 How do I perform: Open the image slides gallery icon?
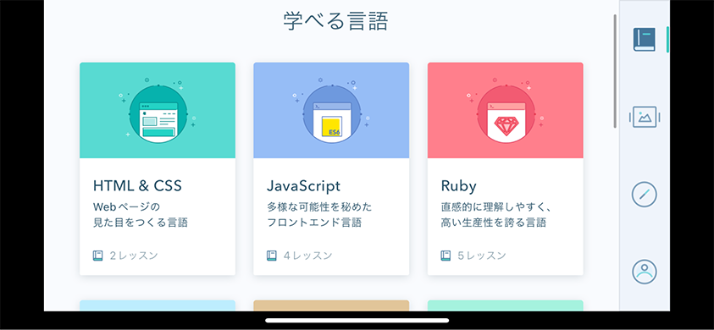point(645,117)
